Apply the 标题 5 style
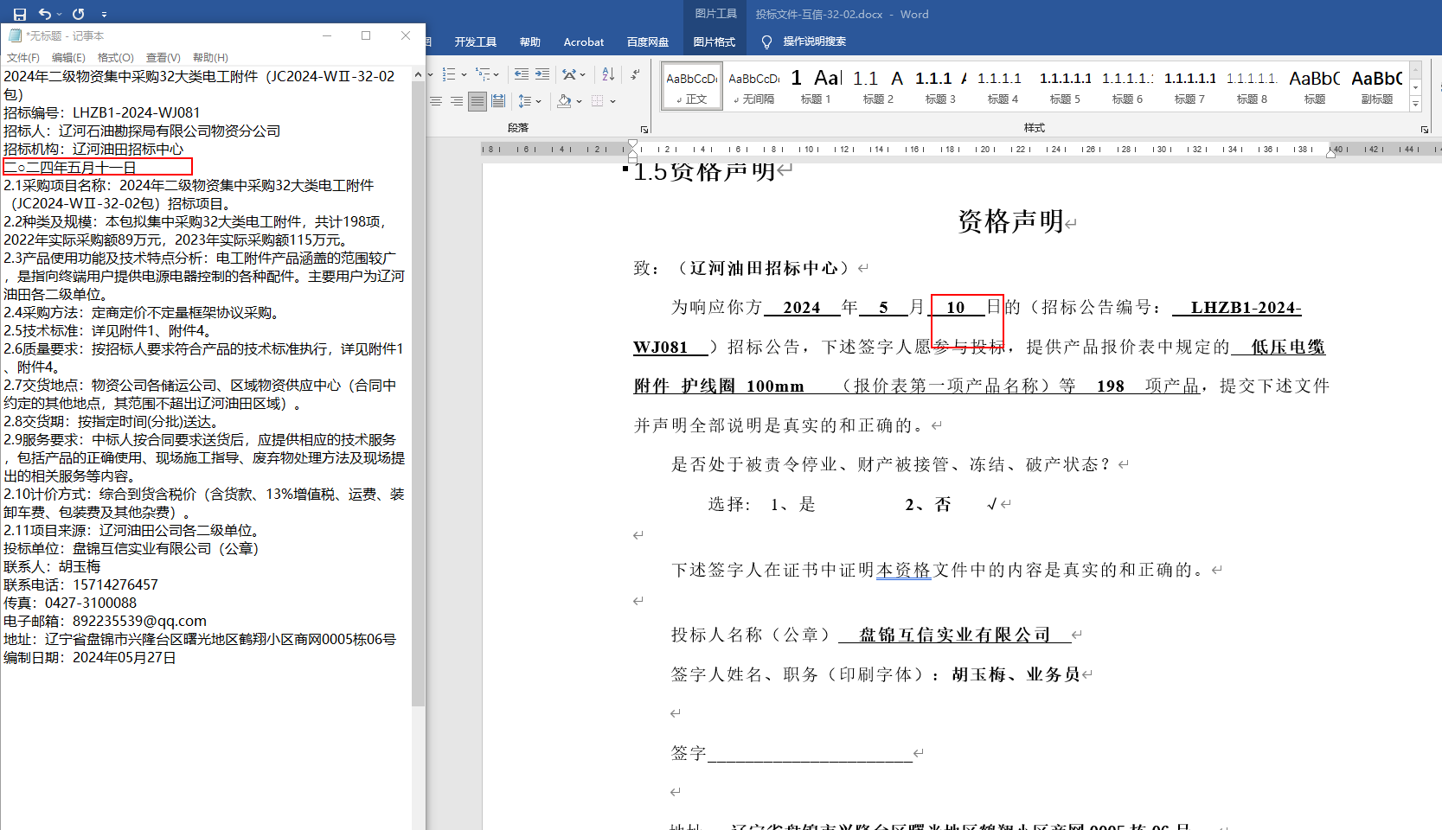 [1065, 86]
